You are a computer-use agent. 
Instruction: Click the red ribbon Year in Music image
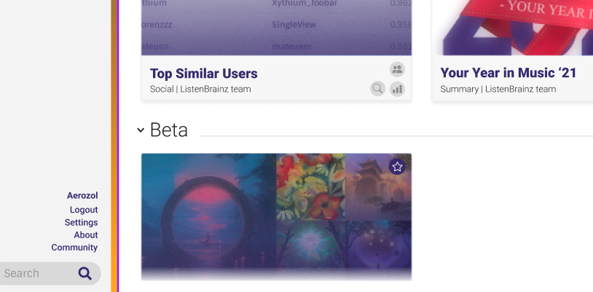[x=512, y=28]
